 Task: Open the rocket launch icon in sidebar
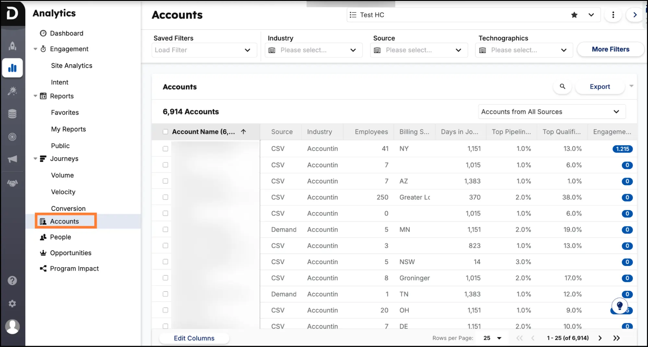[12, 46]
